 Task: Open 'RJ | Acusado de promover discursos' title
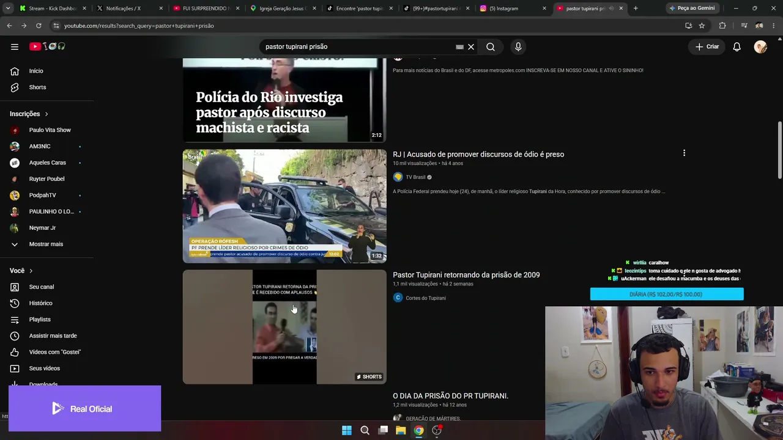coord(478,155)
